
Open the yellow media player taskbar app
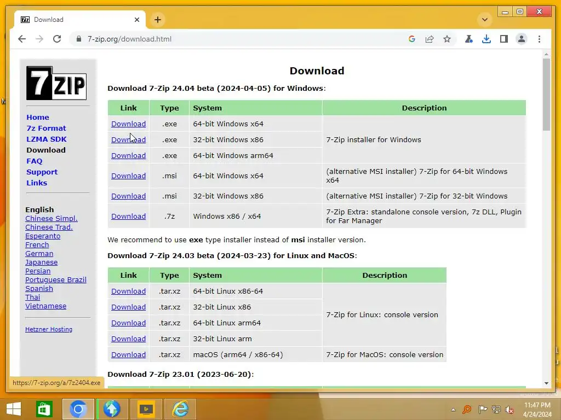click(x=146, y=409)
